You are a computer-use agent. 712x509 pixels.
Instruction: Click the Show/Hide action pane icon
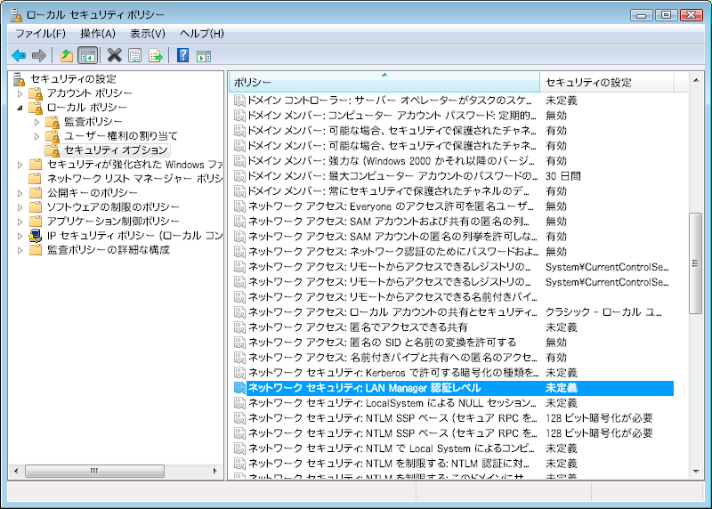(x=204, y=55)
